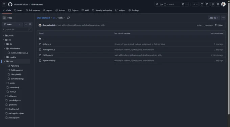This screenshot has width=230, height=127.
Task: Open ApiError.js in the file tree
Action: click(15, 66)
